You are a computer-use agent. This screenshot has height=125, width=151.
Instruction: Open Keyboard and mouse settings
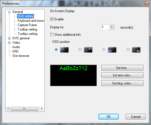(31, 21)
